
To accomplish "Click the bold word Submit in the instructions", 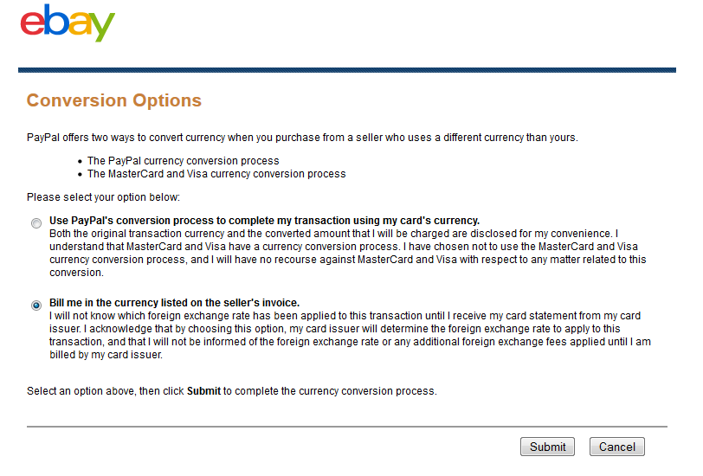I will (x=203, y=391).
